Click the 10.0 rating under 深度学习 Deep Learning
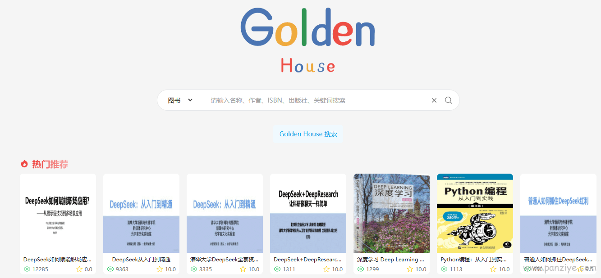601x278 pixels. (421, 269)
